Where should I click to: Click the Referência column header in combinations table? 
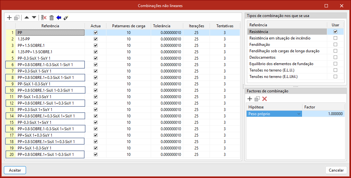click(x=50, y=26)
